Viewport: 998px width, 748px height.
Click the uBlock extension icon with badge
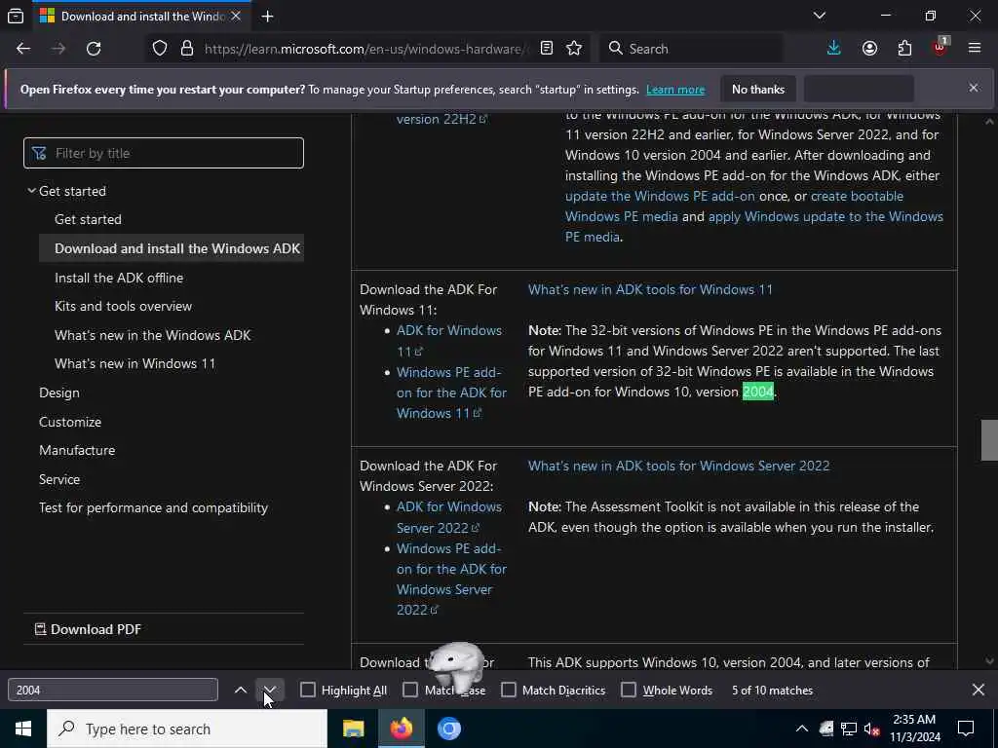coord(940,49)
